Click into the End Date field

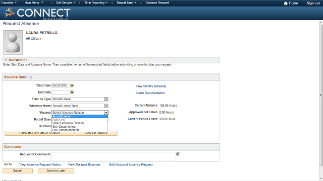(x=61, y=93)
